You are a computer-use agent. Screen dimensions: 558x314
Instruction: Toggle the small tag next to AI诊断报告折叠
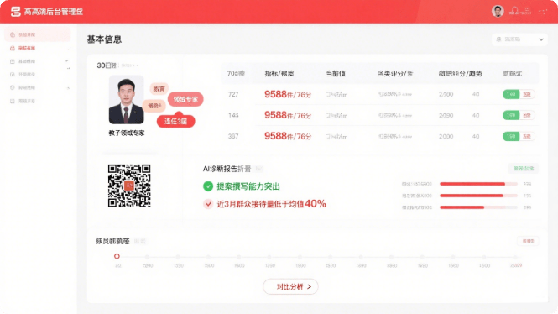(259, 169)
